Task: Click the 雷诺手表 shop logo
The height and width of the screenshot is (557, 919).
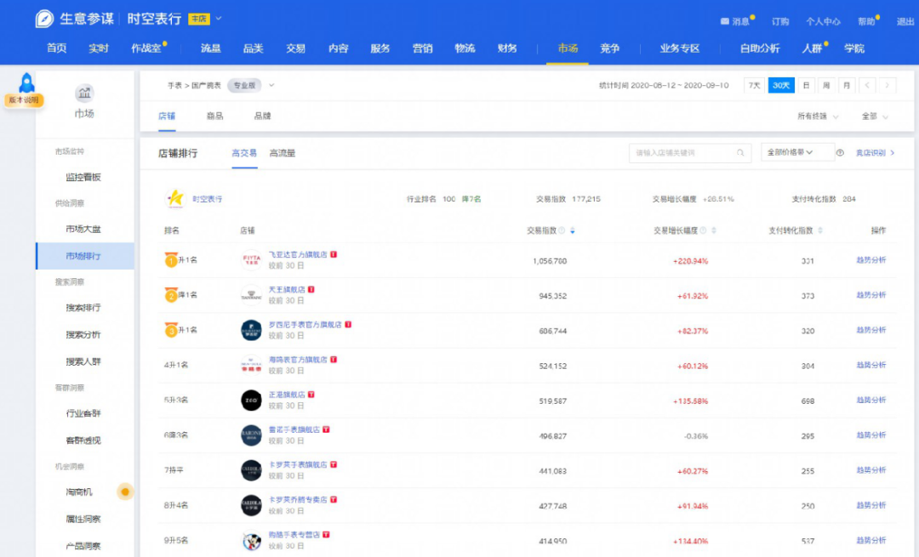Action: click(x=251, y=435)
